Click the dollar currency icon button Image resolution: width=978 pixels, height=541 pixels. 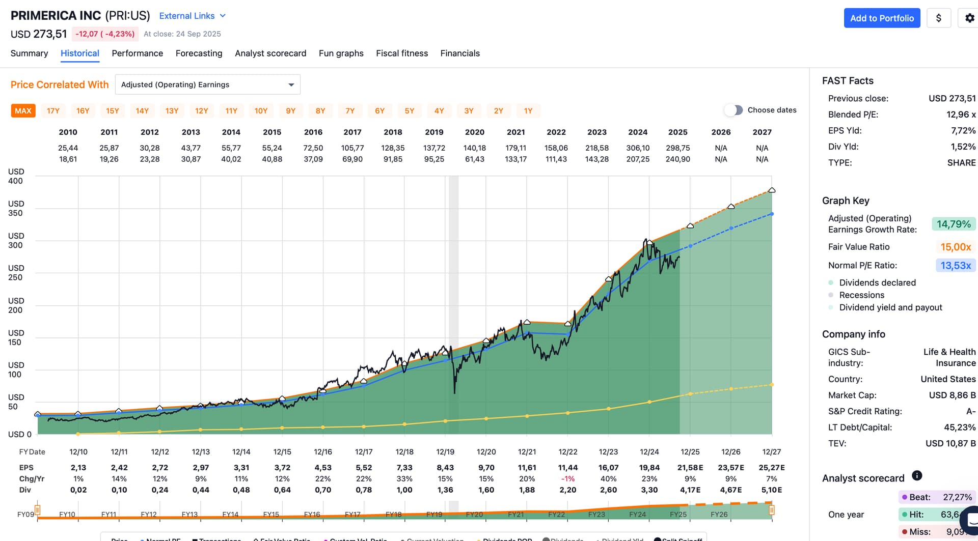click(x=938, y=18)
